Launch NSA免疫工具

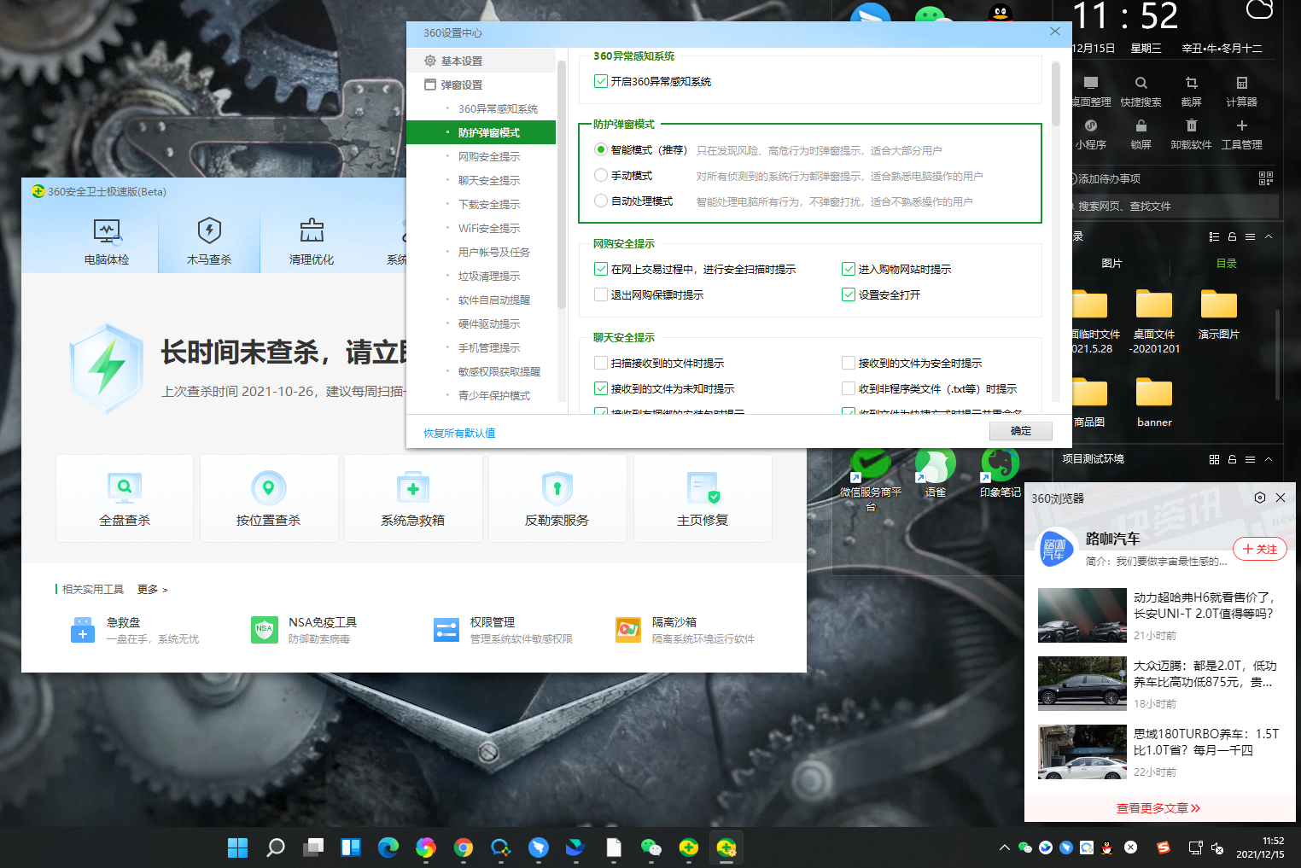coord(305,630)
